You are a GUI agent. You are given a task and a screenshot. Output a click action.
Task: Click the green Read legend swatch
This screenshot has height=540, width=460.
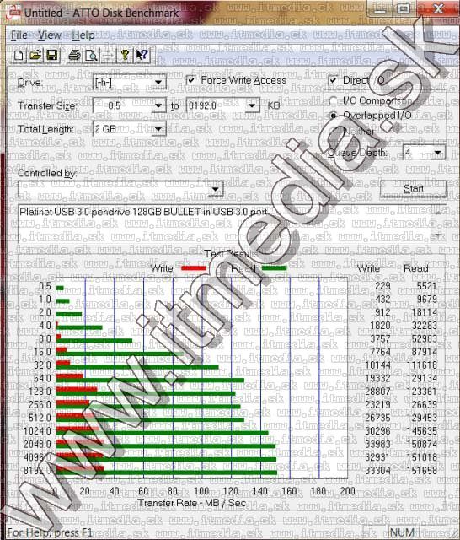[275, 268]
